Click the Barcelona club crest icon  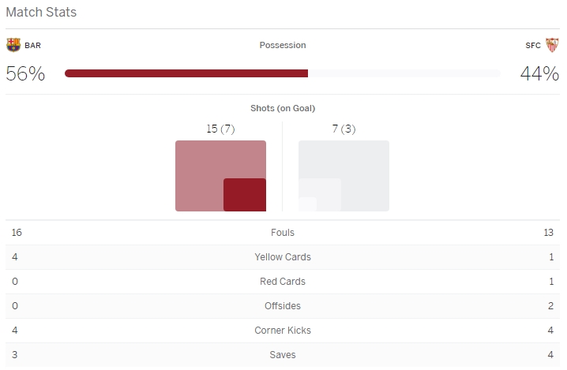(13, 45)
